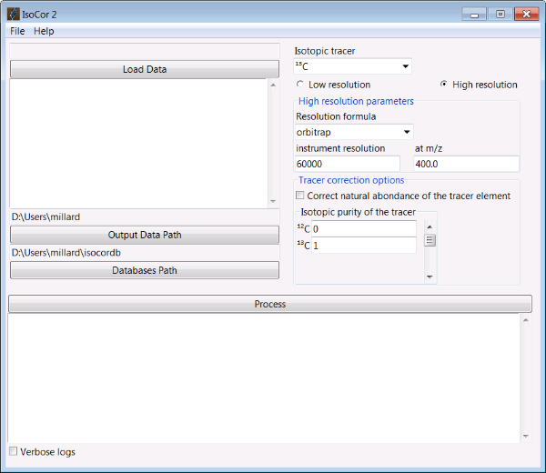The width and height of the screenshot is (546, 473).
Task: Close the IsoCor 2 window
Action: click(x=527, y=15)
